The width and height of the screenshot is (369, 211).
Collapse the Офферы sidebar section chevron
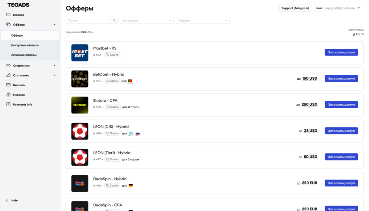54,25
